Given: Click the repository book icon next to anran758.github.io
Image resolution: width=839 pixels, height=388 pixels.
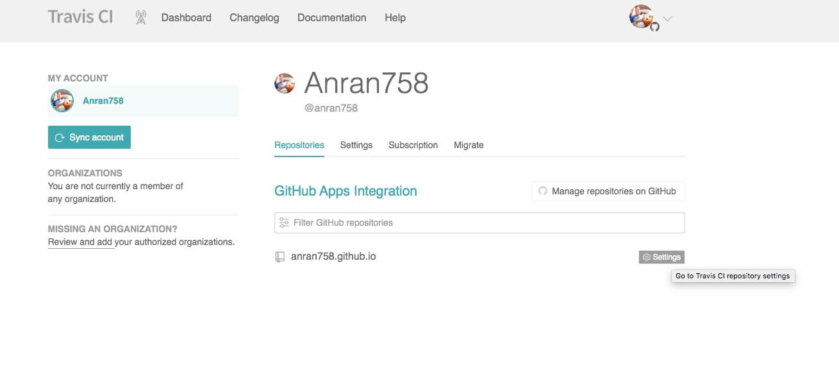Looking at the screenshot, I should point(279,257).
